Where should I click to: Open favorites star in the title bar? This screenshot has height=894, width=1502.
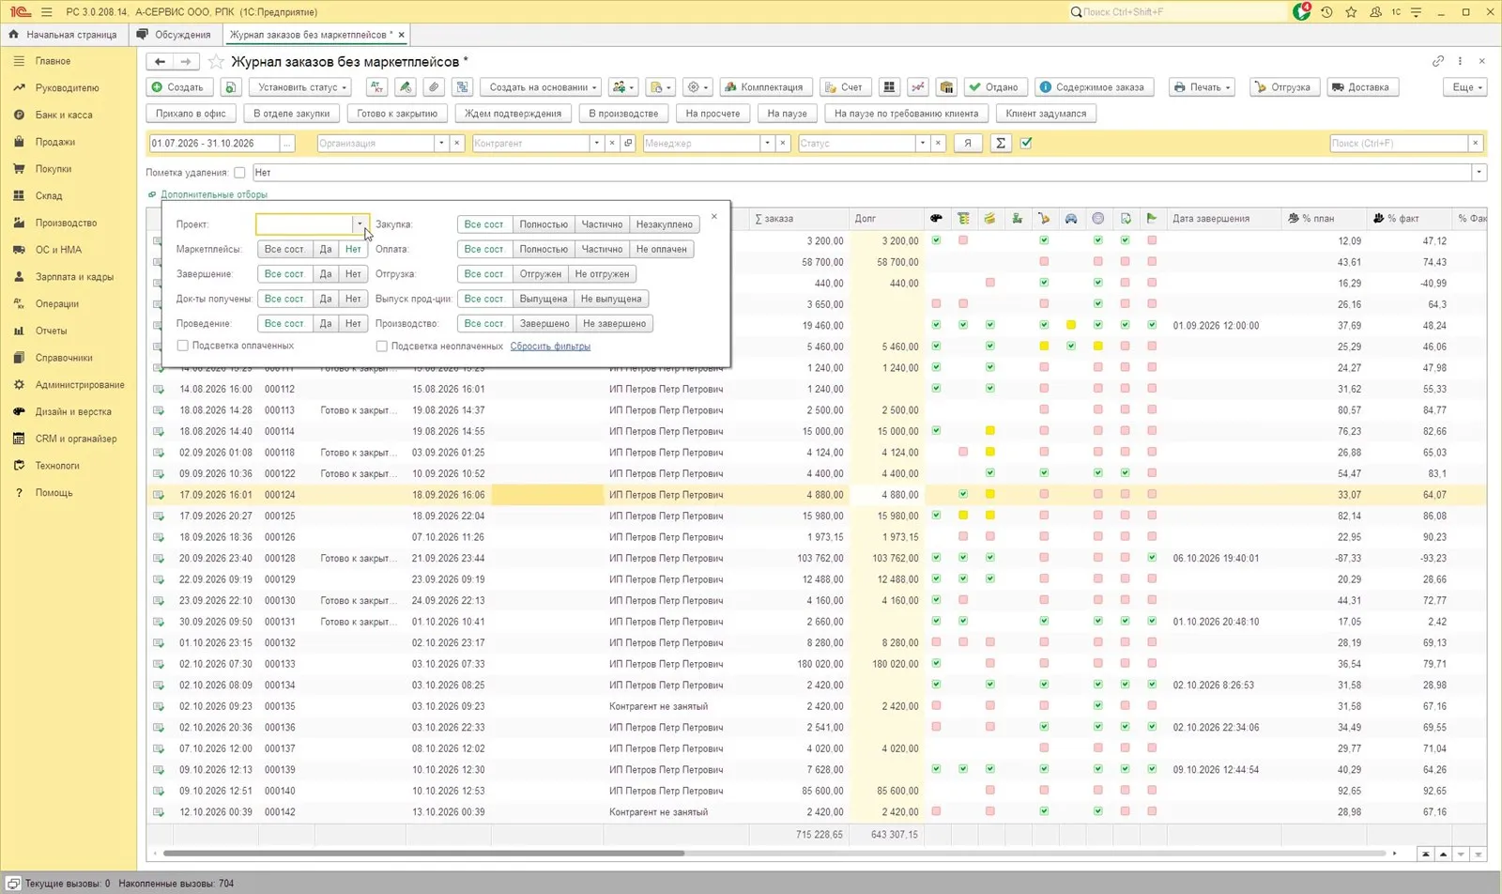(x=1351, y=12)
